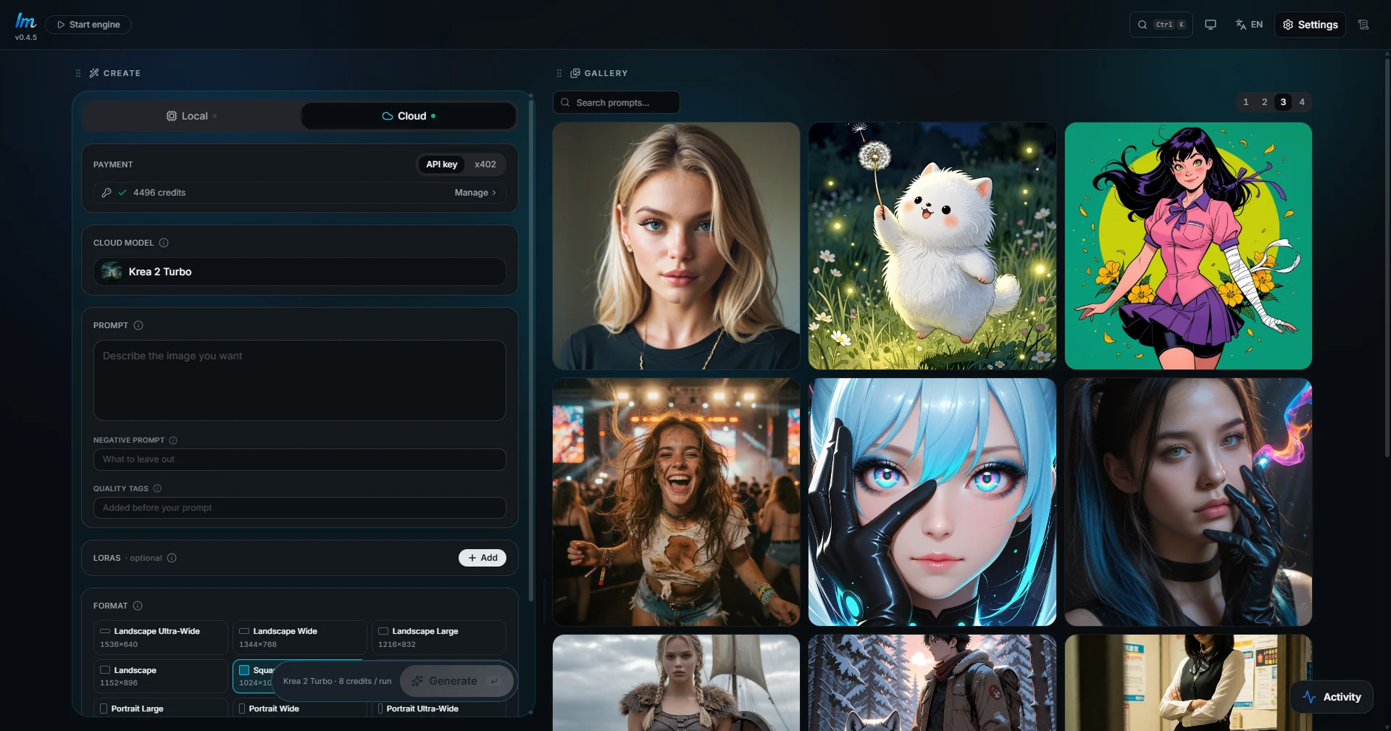Go to gallery page 2
Image resolution: width=1391 pixels, height=731 pixels.
tap(1265, 102)
